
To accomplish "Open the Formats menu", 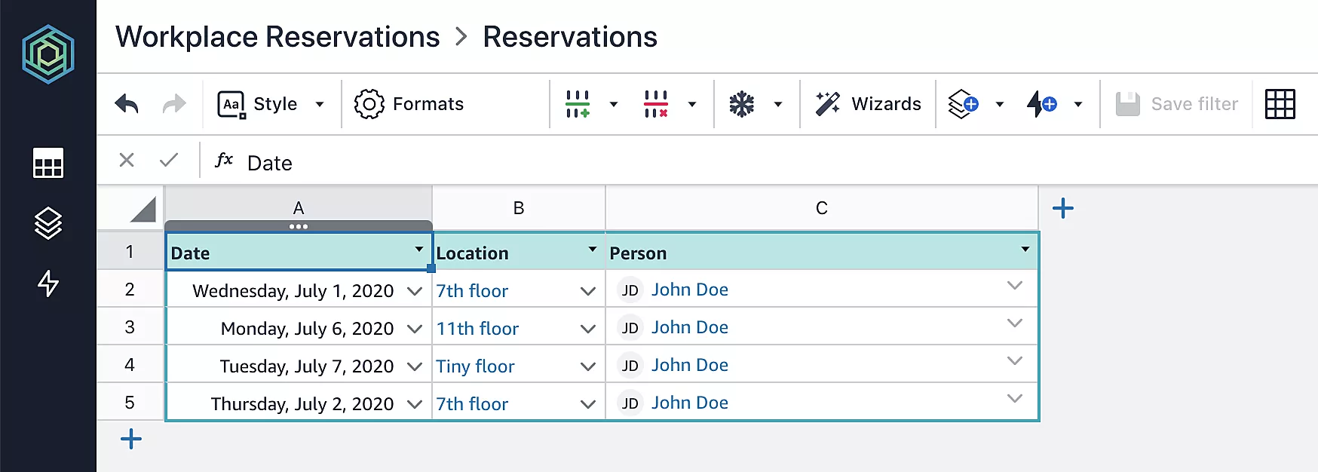I will [x=409, y=104].
